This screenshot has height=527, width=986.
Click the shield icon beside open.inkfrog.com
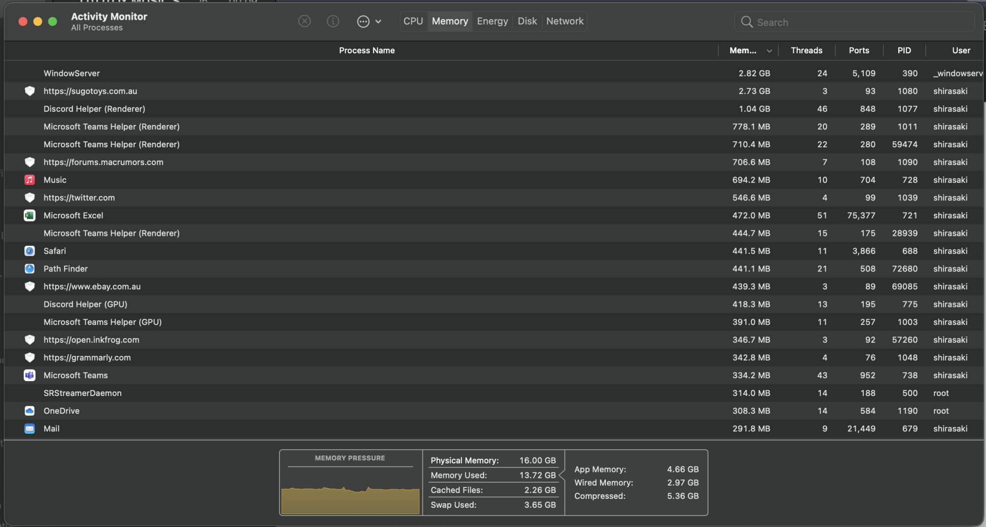pyautogui.click(x=30, y=340)
